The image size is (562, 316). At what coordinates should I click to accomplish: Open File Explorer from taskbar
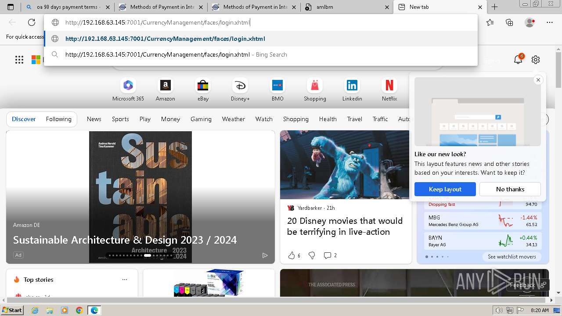click(x=50, y=310)
